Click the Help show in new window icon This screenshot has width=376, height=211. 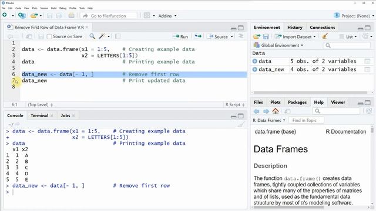(x=287, y=111)
